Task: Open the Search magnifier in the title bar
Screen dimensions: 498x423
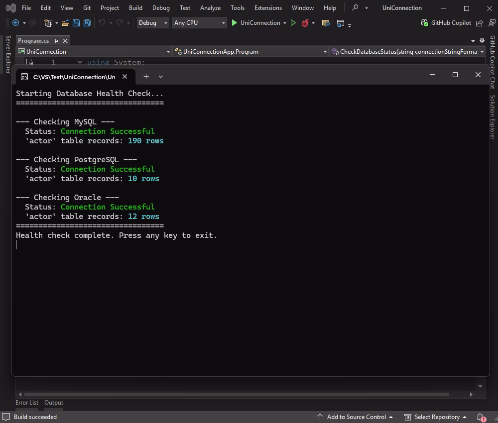Action: tap(355, 7)
